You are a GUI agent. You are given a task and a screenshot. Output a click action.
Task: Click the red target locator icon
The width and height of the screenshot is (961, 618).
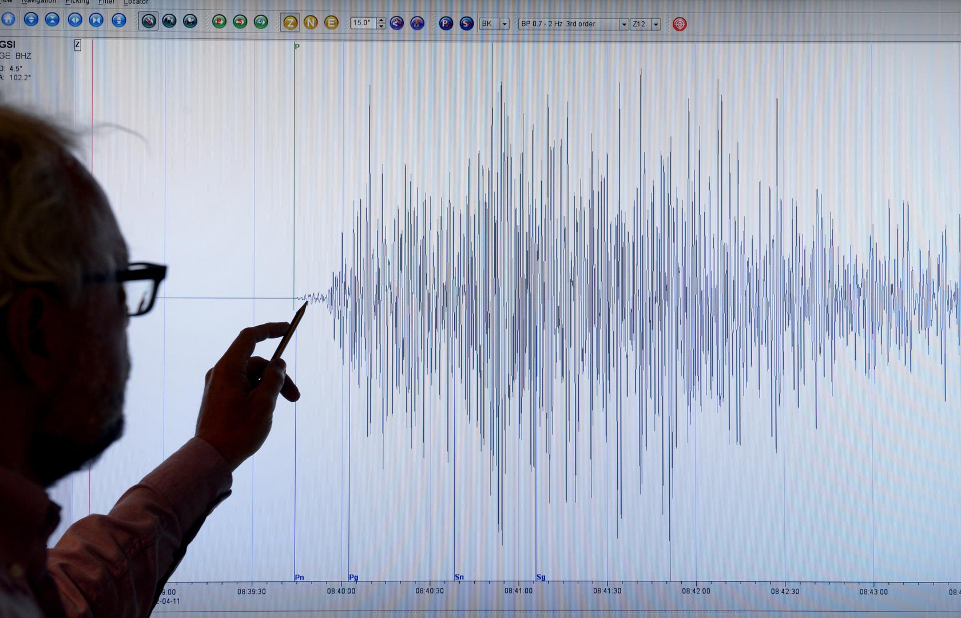click(679, 24)
